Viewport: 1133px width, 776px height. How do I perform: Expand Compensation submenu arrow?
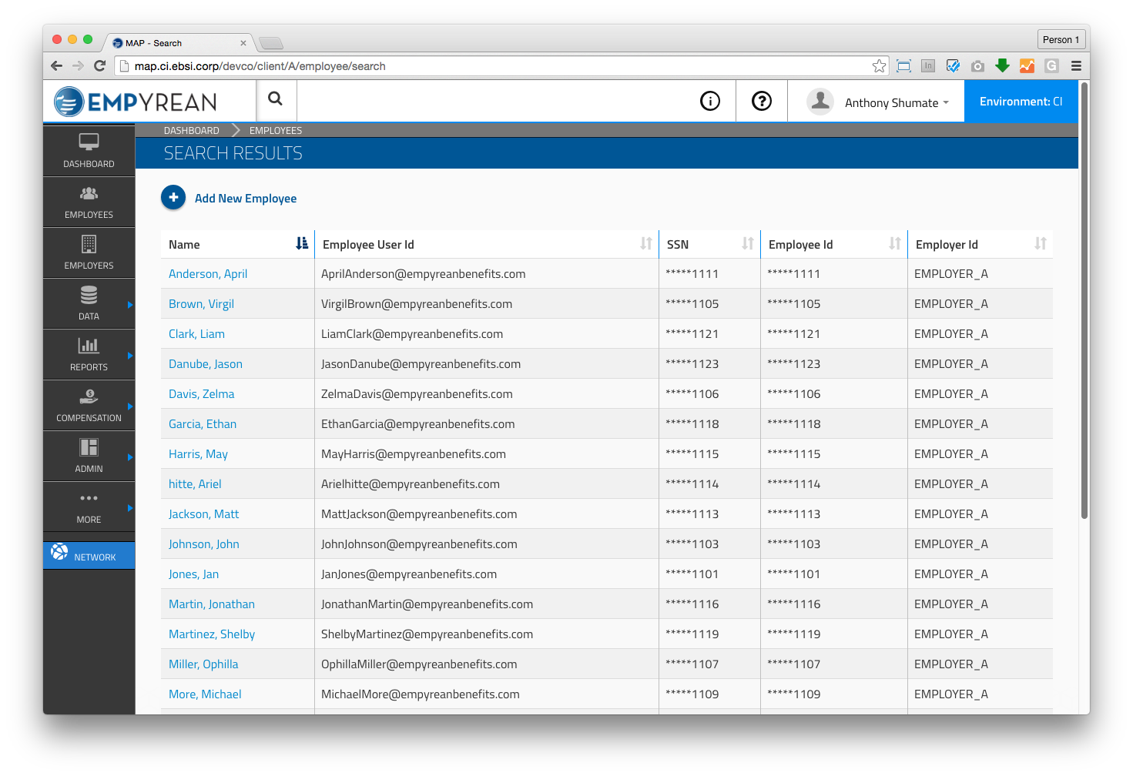(130, 406)
